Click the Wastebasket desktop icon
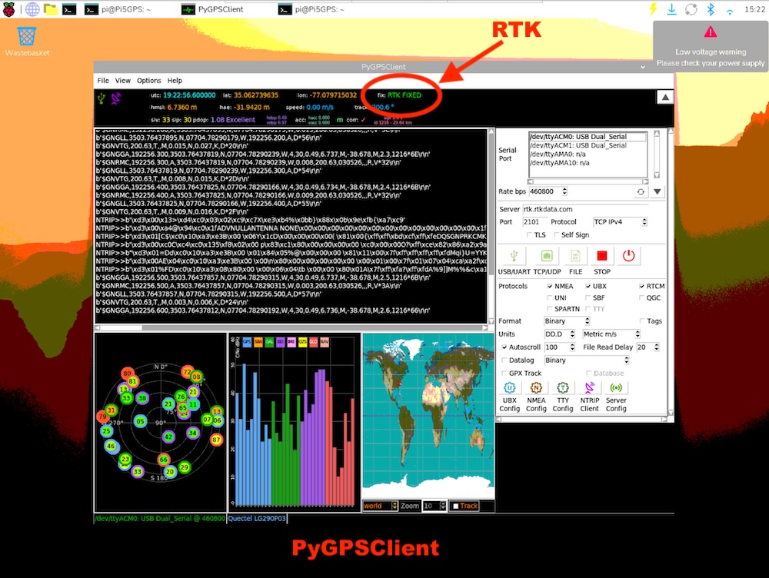 coord(26,42)
